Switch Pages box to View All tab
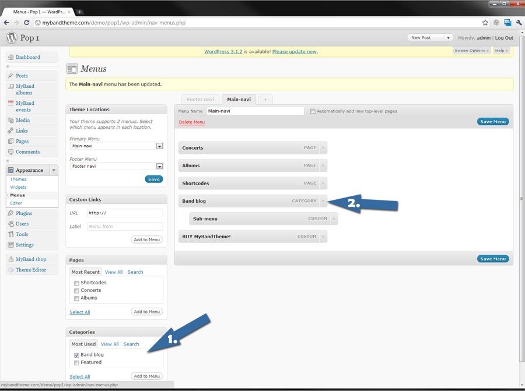This screenshot has width=525, height=391. [114, 272]
